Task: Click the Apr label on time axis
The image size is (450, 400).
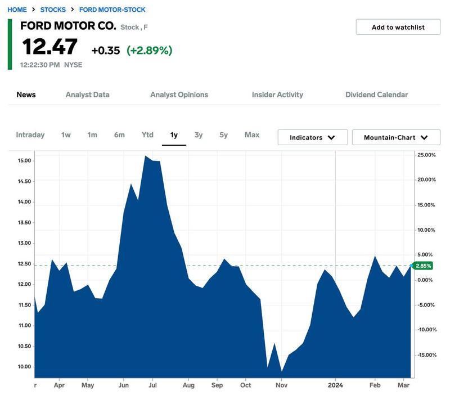Action: click(x=59, y=385)
